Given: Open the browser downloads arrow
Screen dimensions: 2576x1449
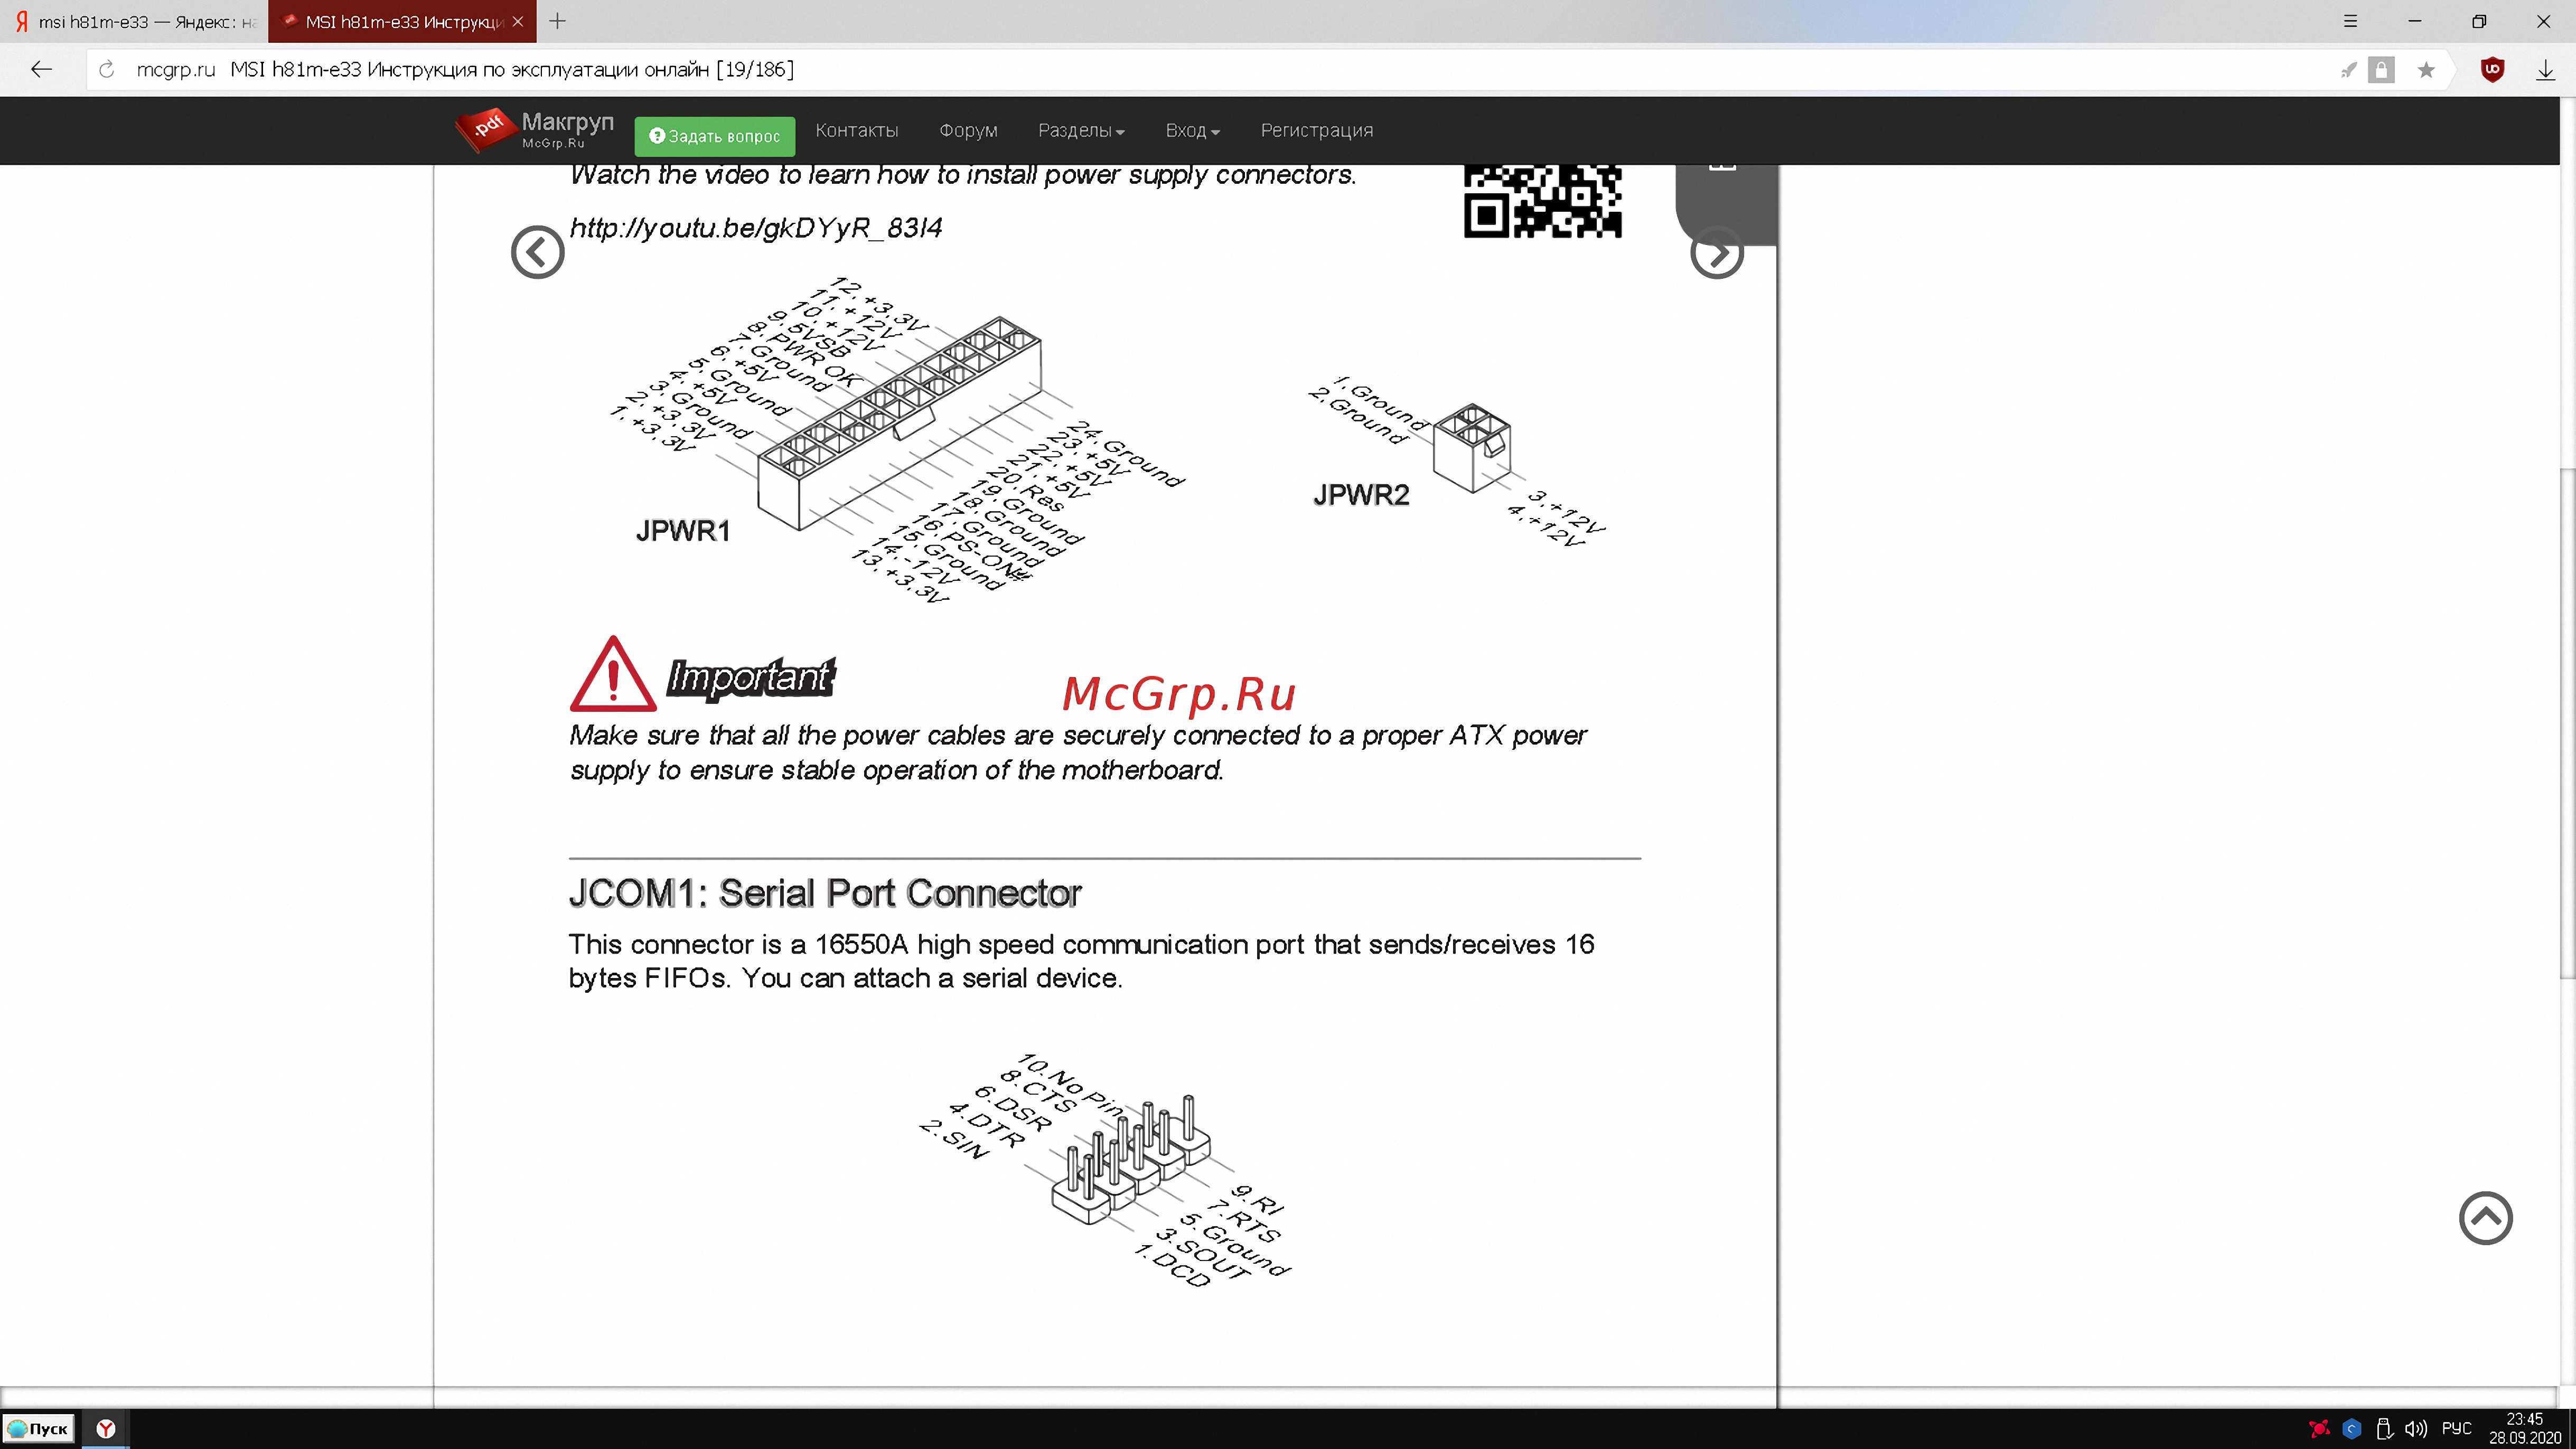Looking at the screenshot, I should click(2545, 70).
